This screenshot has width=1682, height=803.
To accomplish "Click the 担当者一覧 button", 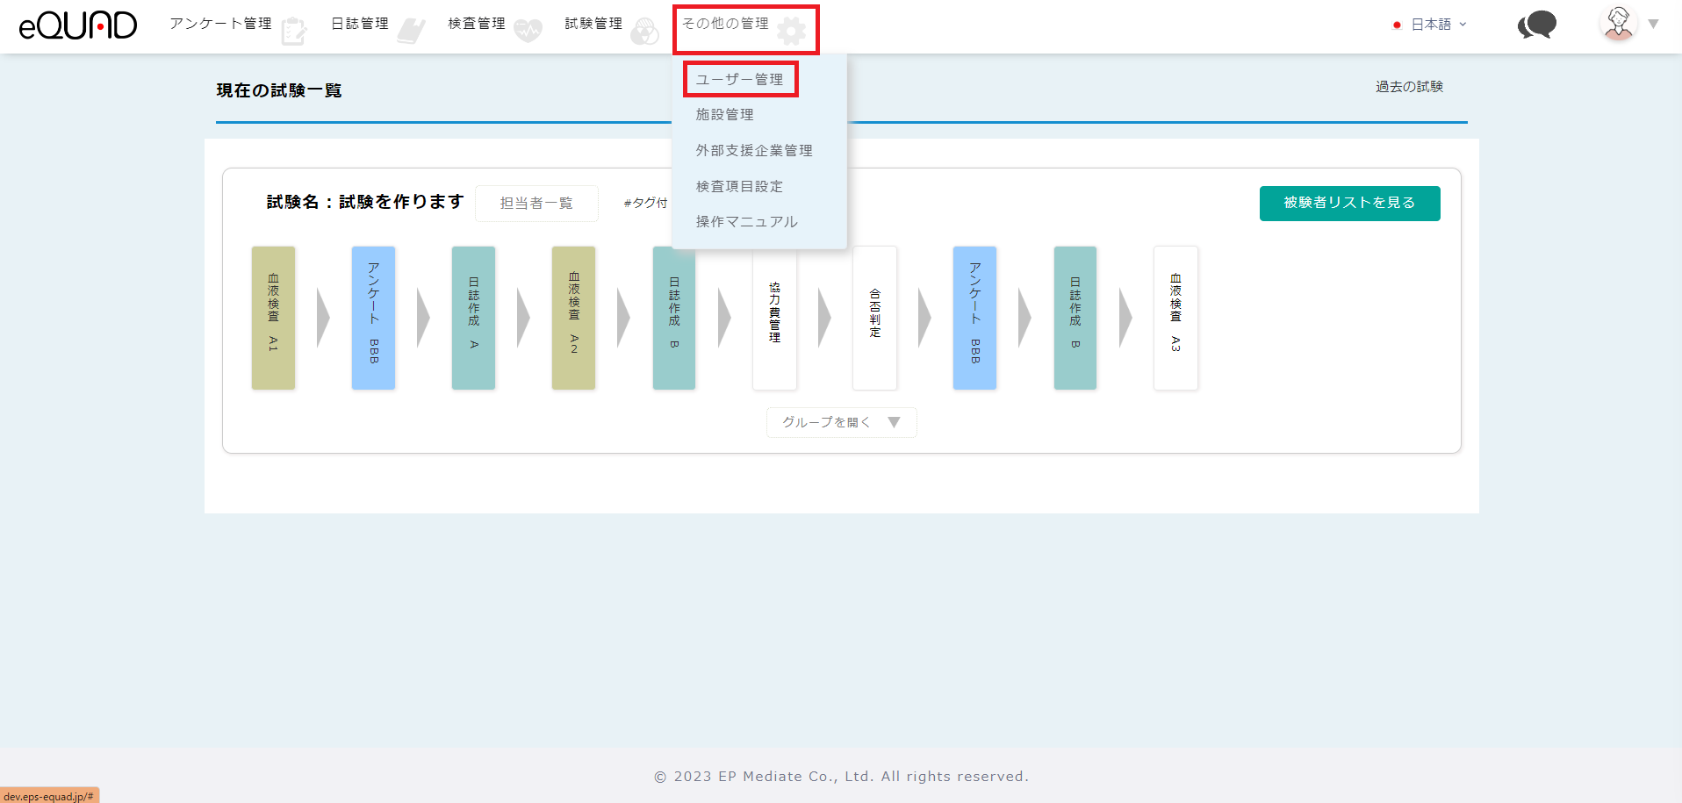I will [x=536, y=204].
